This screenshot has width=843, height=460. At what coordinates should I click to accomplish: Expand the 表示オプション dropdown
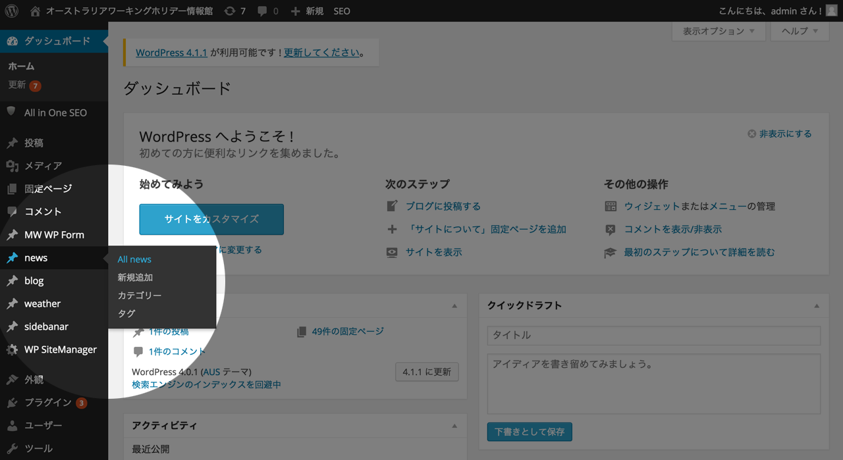pyautogui.click(x=719, y=31)
